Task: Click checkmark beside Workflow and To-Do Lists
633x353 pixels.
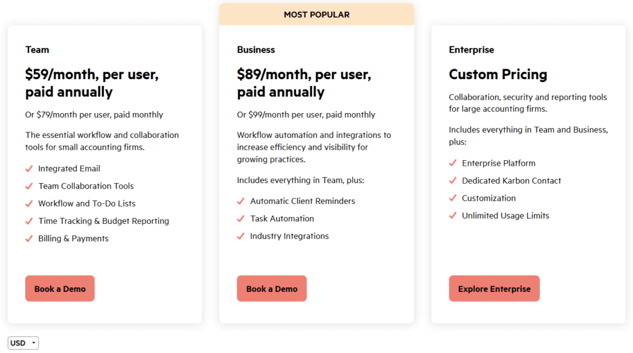Action: [x=29, y=203]
